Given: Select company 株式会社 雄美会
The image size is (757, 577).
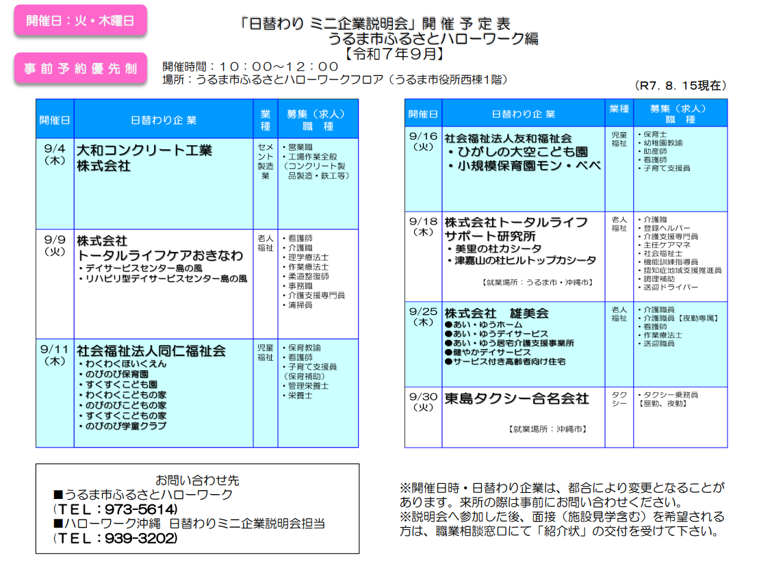Looking at the screenshot, I should tap(497, 313).
